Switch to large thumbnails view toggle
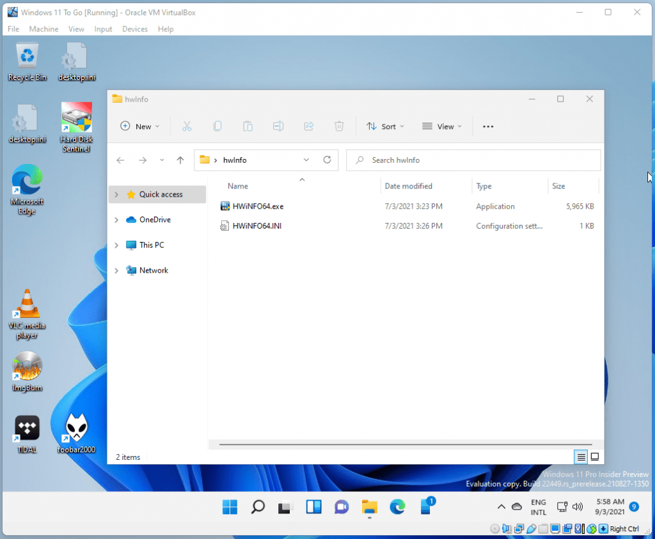This screenshot has height=539, width=655. (x=595, y=457)
